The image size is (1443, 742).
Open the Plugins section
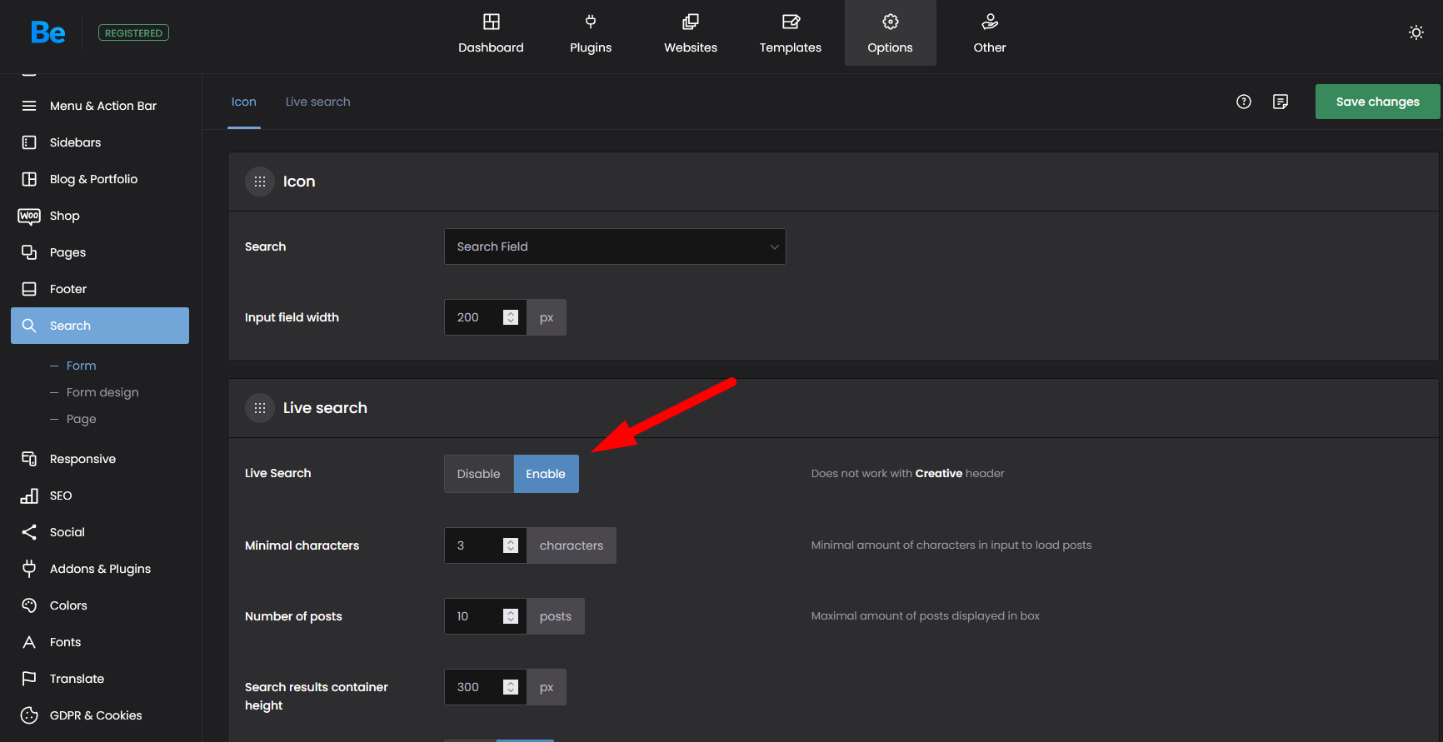pos(591,33)
